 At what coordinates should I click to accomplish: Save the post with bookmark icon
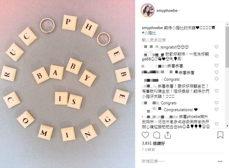click(x=220, y=135)
